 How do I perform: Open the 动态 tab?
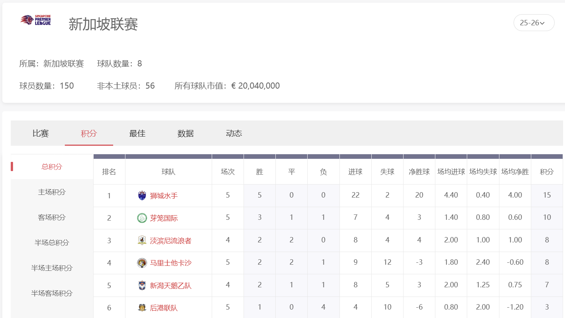234,133
